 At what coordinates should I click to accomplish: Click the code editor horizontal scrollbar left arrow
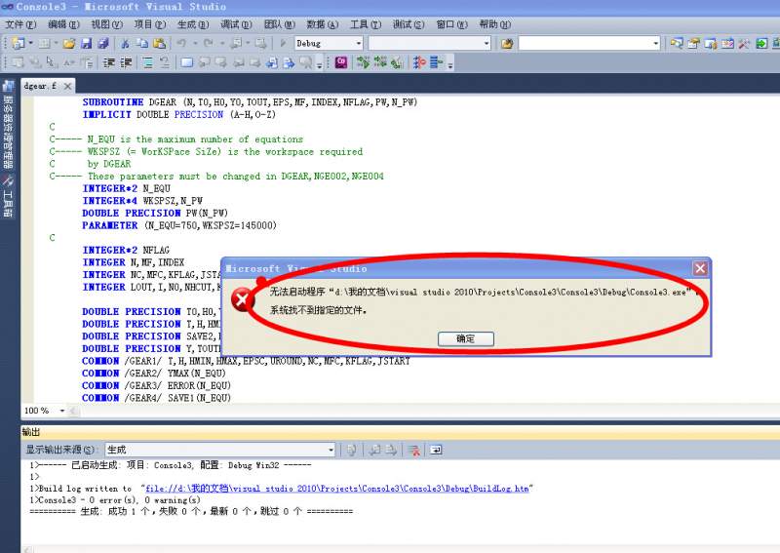73,411
